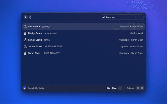This screenshot has height=104, width=167.
Task: Focus the contact search text field
Action: [x=63, y=17]
